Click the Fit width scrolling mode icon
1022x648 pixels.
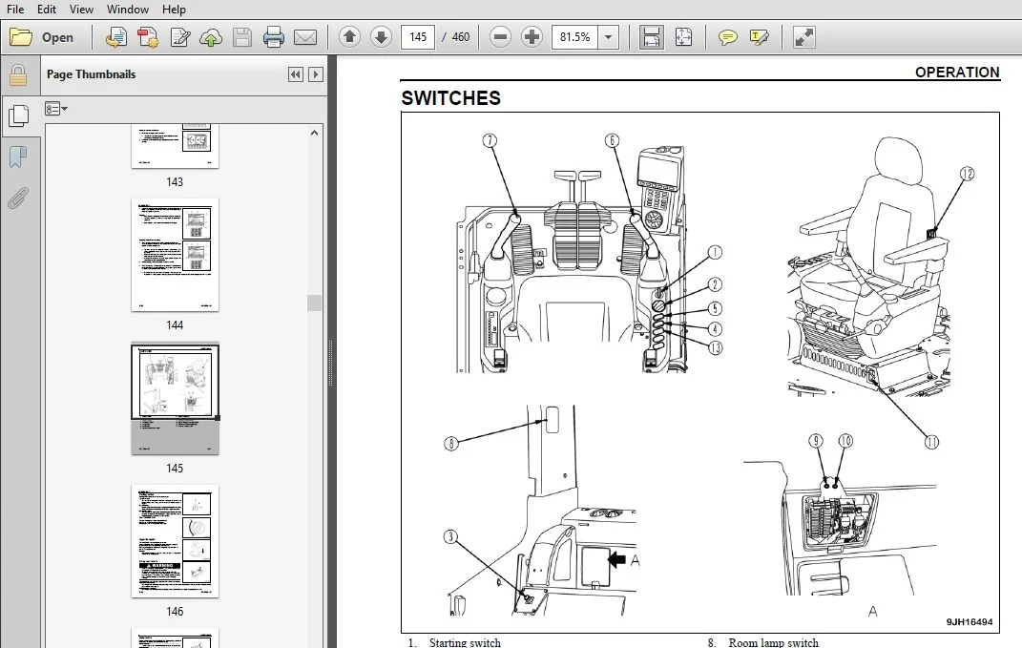point(651,37)
